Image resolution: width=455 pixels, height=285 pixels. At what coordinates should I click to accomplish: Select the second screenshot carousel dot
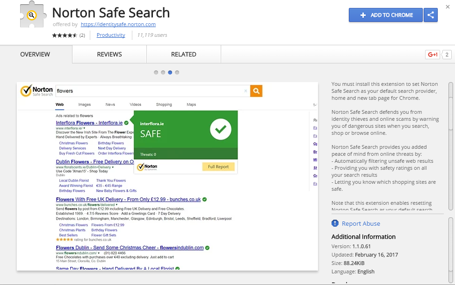(x=163, y=72)
